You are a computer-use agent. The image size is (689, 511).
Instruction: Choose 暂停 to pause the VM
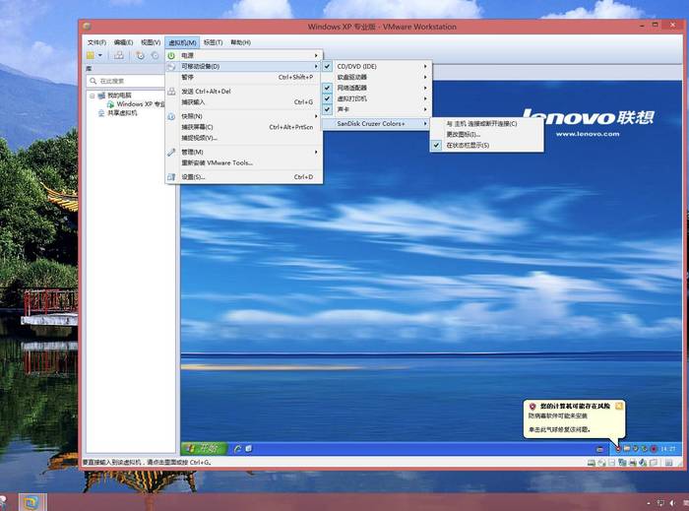pyautogui.click(x=244, y=77)
